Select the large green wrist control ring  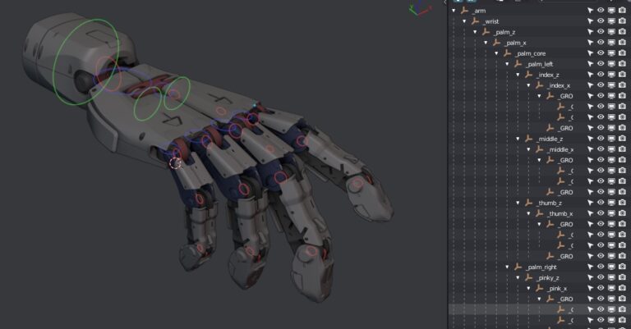(x=86, y=62)
